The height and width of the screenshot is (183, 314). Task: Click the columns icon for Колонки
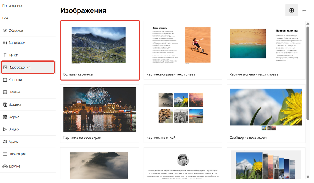5,80
